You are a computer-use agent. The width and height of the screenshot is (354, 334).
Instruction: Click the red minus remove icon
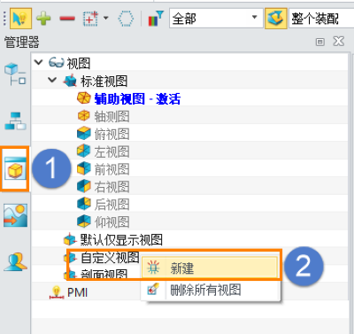coord(67,19)
